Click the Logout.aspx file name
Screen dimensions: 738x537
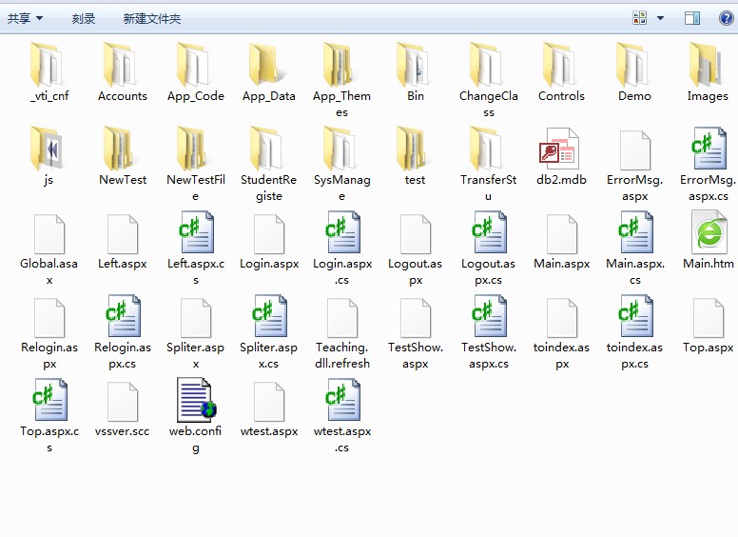[x=415, y=271]
